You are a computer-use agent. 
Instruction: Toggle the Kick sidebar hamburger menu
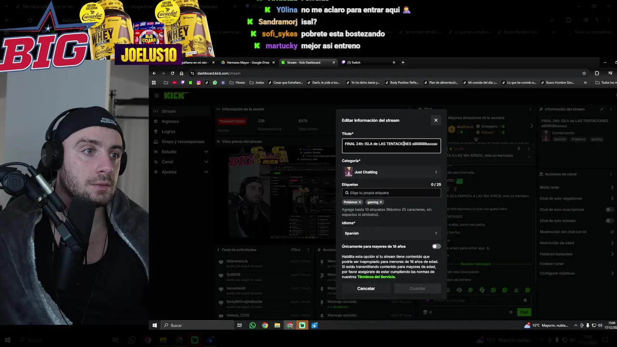(157, 95)
